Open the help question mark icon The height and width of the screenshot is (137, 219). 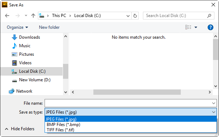tap(211, 27)
